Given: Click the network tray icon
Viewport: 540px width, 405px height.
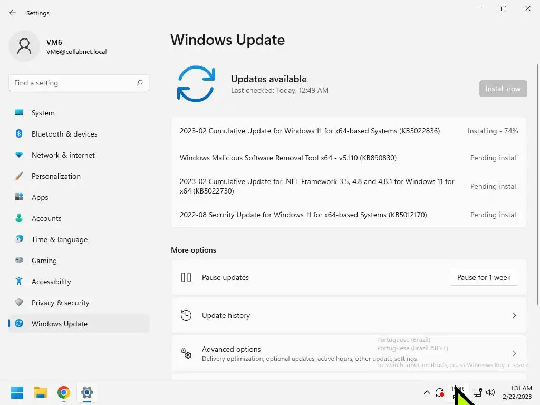Looking at the screenshot, I should pyautogui.click(x=477, y=392).
